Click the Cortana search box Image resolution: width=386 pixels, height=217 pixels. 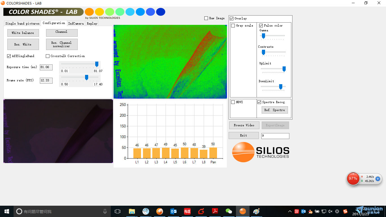[x=62, y=211]
